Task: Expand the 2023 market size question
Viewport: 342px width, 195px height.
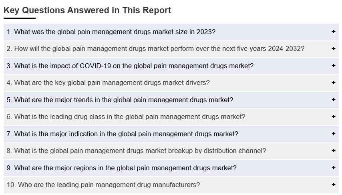Action: [x=111, y=32]
